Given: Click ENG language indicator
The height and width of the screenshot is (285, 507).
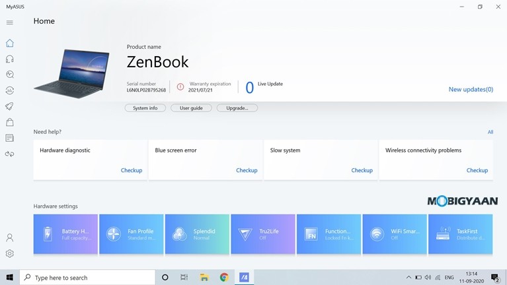Looking at the screenshot, I should click(449, 277).
